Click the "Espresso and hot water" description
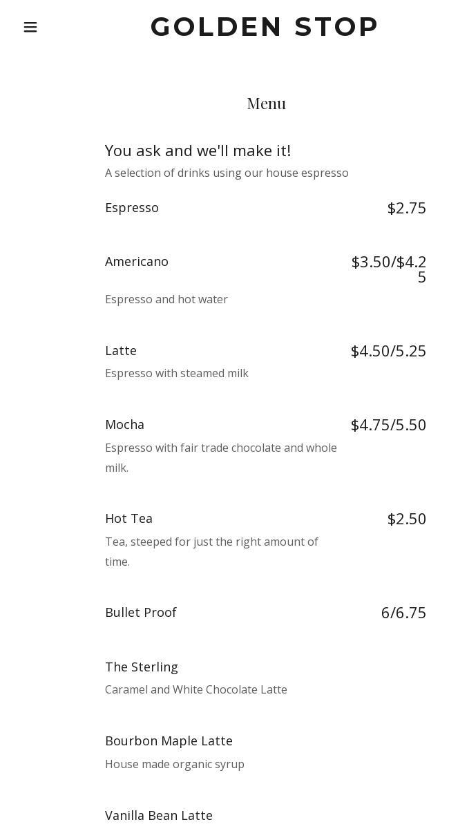 click(x=166, y=299)
